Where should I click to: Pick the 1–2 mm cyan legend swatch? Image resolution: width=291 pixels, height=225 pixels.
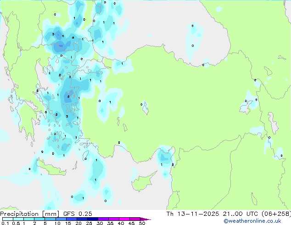[x=29, y=219]
